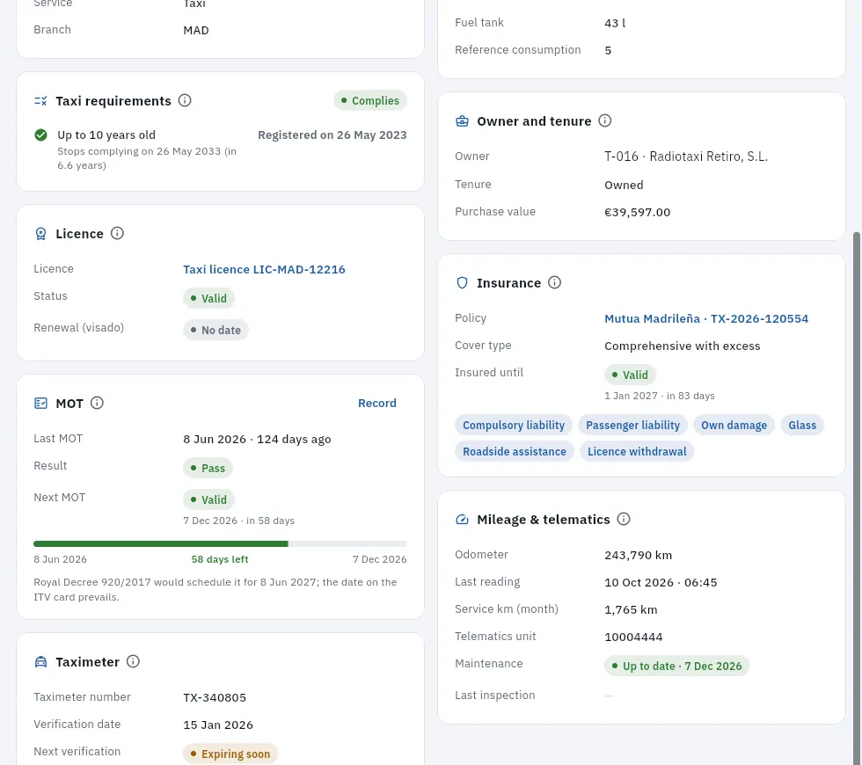The width and height of the screenshot is (862, 765).
Task: Click the Glass coverage tag
Action: [802, 426]
